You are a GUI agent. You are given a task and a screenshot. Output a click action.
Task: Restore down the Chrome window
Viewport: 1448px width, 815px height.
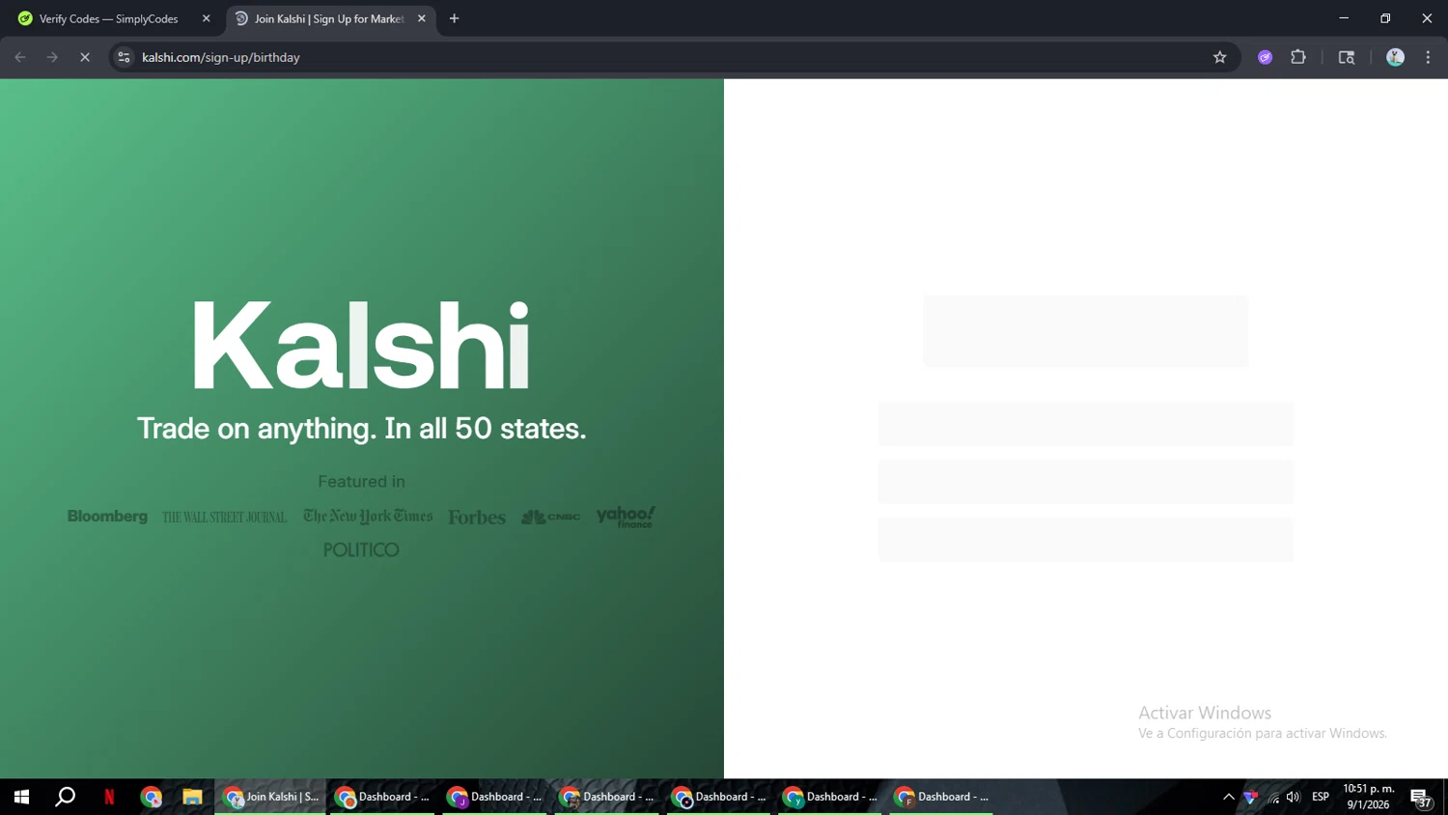coord(1385,18)
